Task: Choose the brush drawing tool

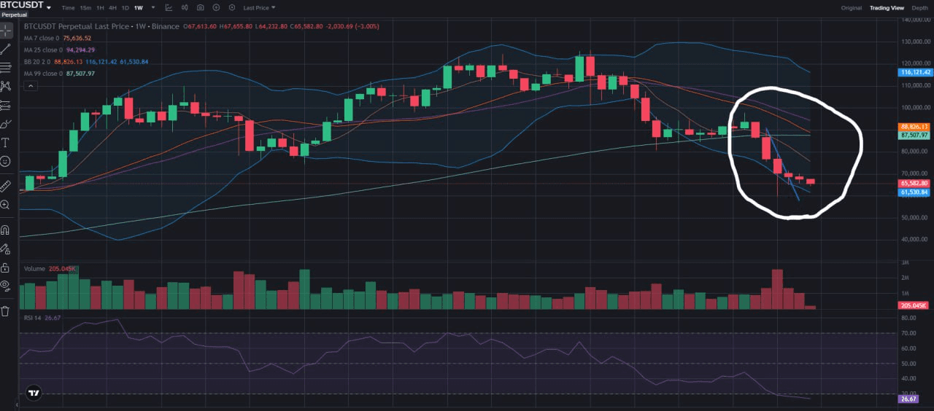Action: (x=5, y=124)
